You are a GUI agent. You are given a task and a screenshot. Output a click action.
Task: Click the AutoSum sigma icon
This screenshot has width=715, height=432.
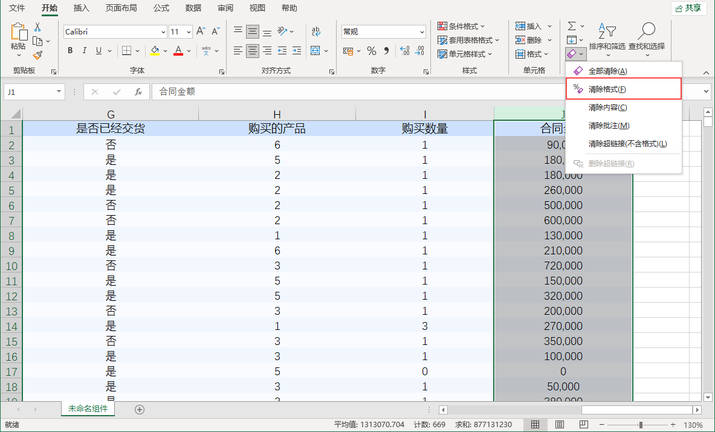(x=572, y=26)
